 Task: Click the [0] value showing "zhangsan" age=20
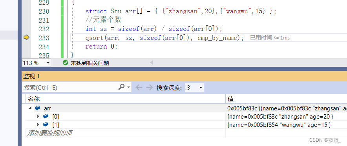(x=280, y=116)
